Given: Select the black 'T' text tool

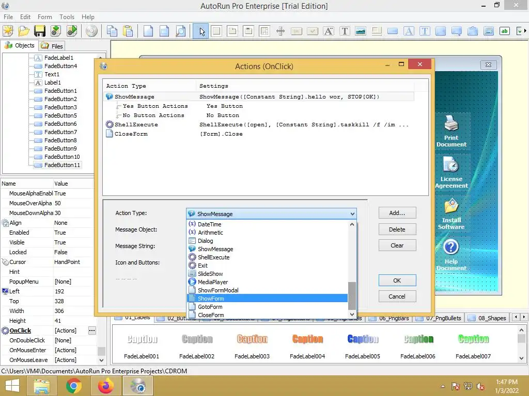Looking at the screenshot, I should click(x=345, y=31).
